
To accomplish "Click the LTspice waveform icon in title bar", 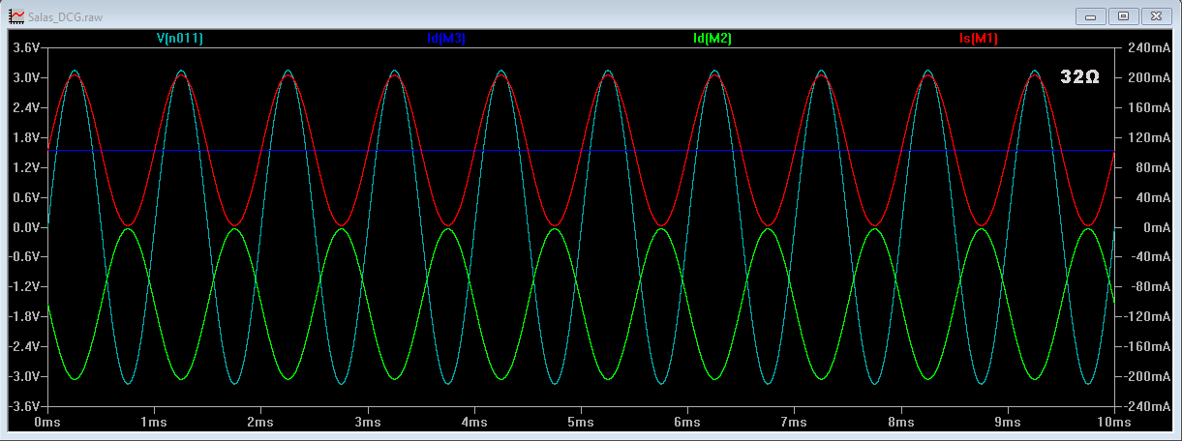I will point(15,16).
